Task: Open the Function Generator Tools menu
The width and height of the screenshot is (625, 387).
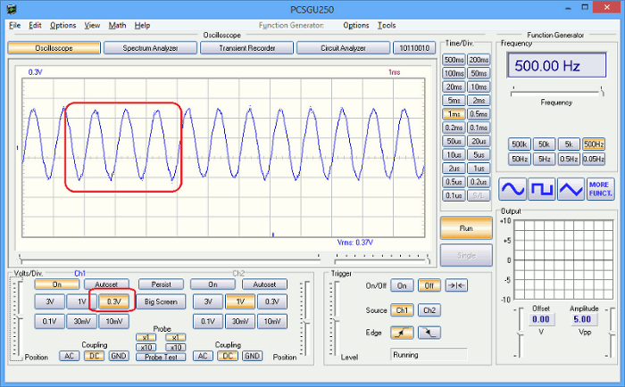Action: tap(387, 26)
